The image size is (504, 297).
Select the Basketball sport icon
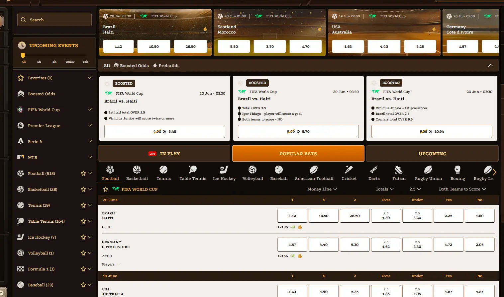click(x=137, y=170)
